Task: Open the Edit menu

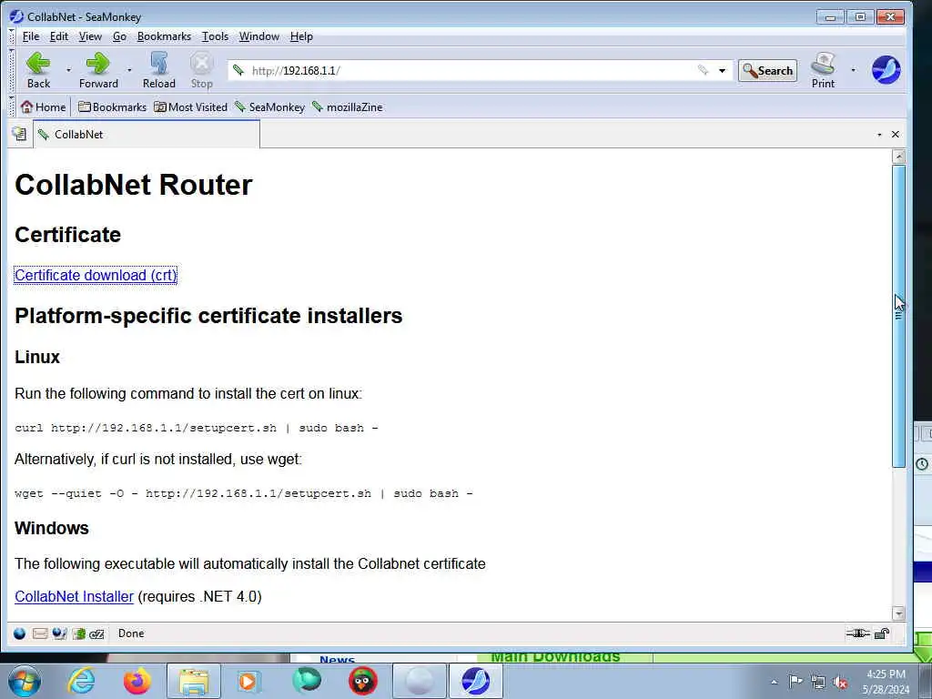Action: tap(59, 36)
